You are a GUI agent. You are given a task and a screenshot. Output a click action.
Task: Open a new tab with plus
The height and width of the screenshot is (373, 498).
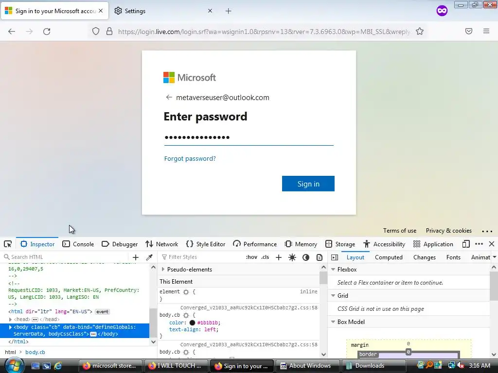click(229, 11)
